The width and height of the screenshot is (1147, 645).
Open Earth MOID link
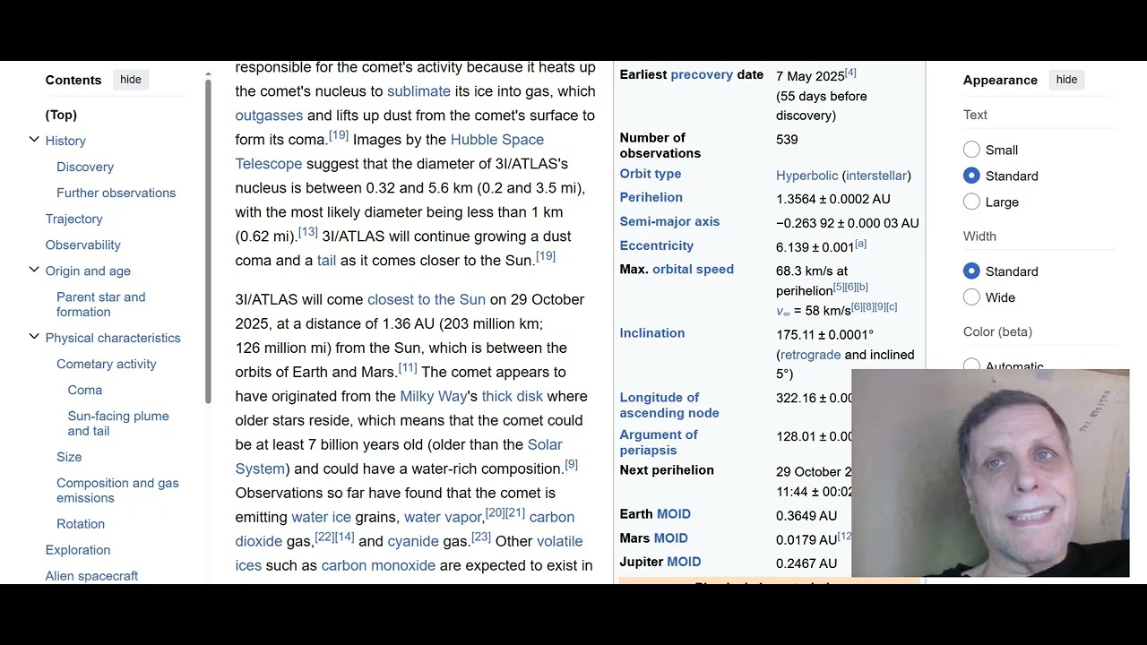(674, 514)
